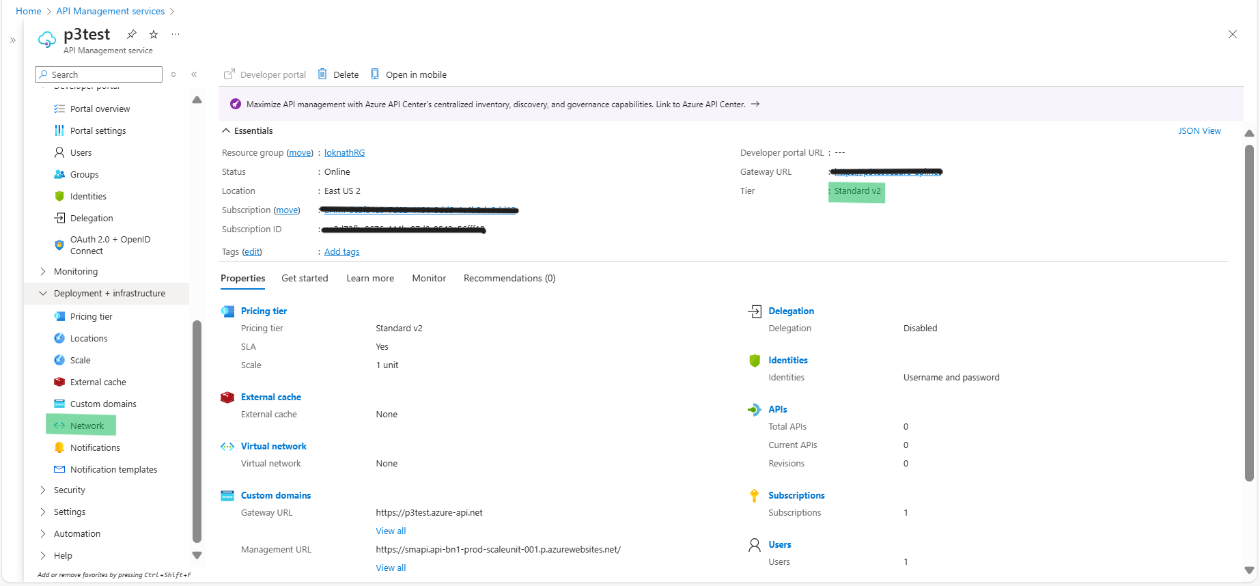Click the Locations icon in sidebar
Image resolution: width=1260 pixels, height=586 pixels.
(59, 338)
